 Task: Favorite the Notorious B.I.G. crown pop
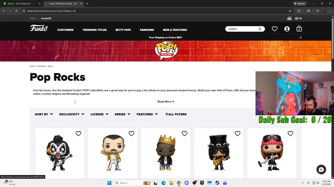coord(184,133)
